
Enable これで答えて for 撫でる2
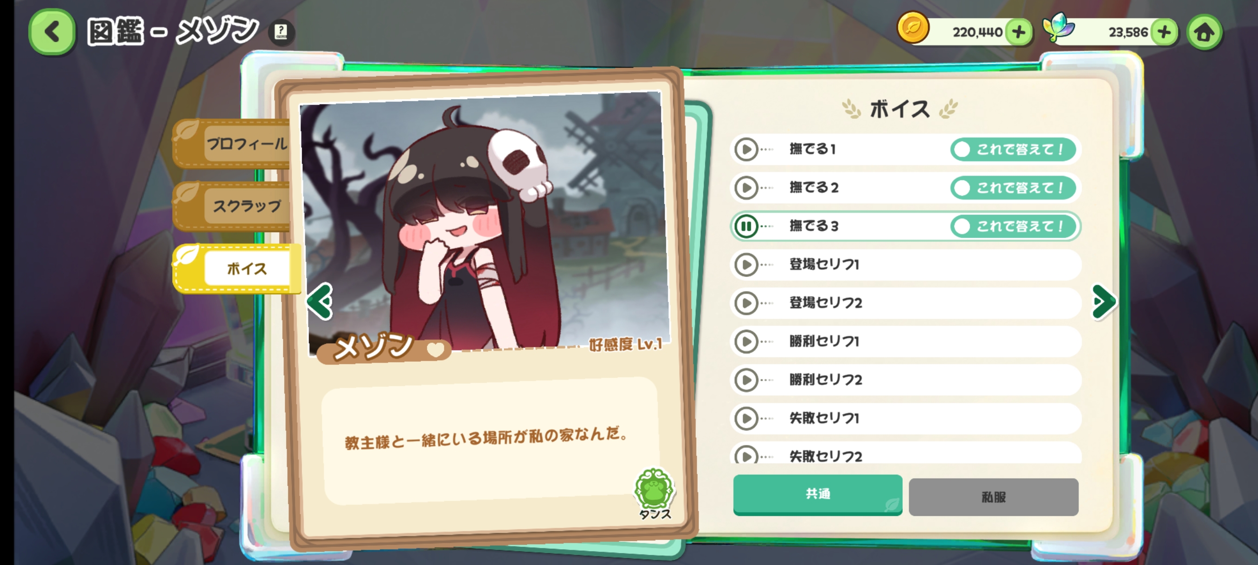[x=1013, y=188]
